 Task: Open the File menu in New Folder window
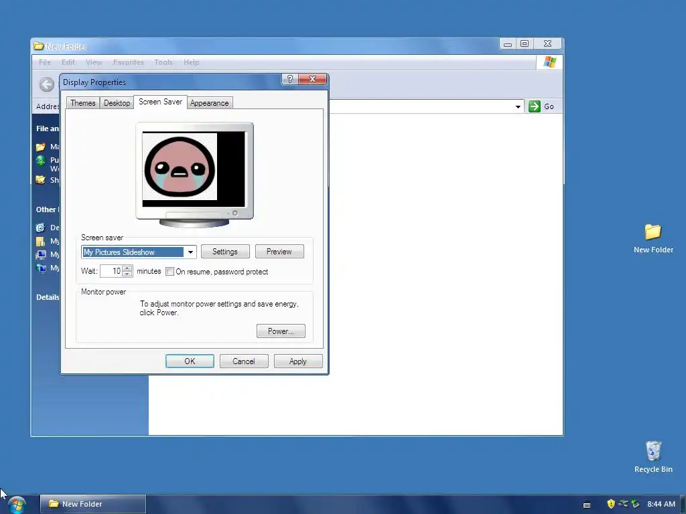point(45,62)
